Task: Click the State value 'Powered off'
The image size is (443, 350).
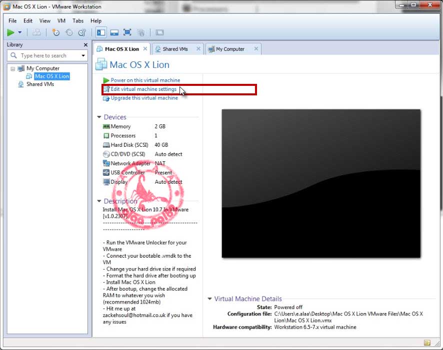Action: coord(288,307)
